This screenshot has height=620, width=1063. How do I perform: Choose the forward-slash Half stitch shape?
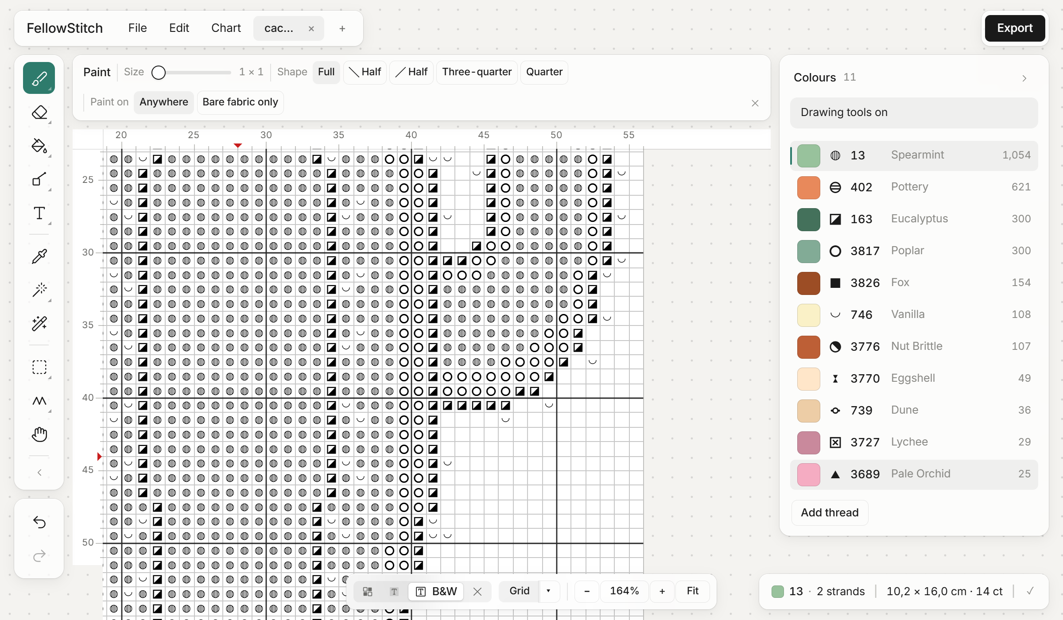point(411,72)
